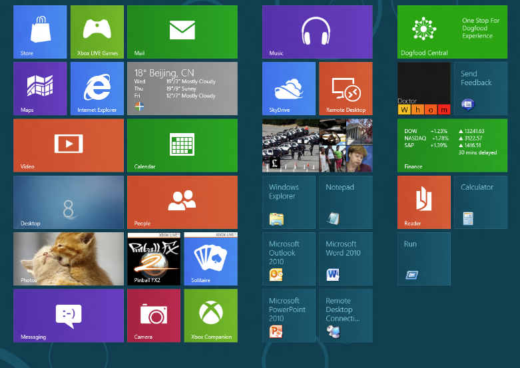The image size is (520, 368).
Task: Open the Mail tile
Action: point(182,31)
